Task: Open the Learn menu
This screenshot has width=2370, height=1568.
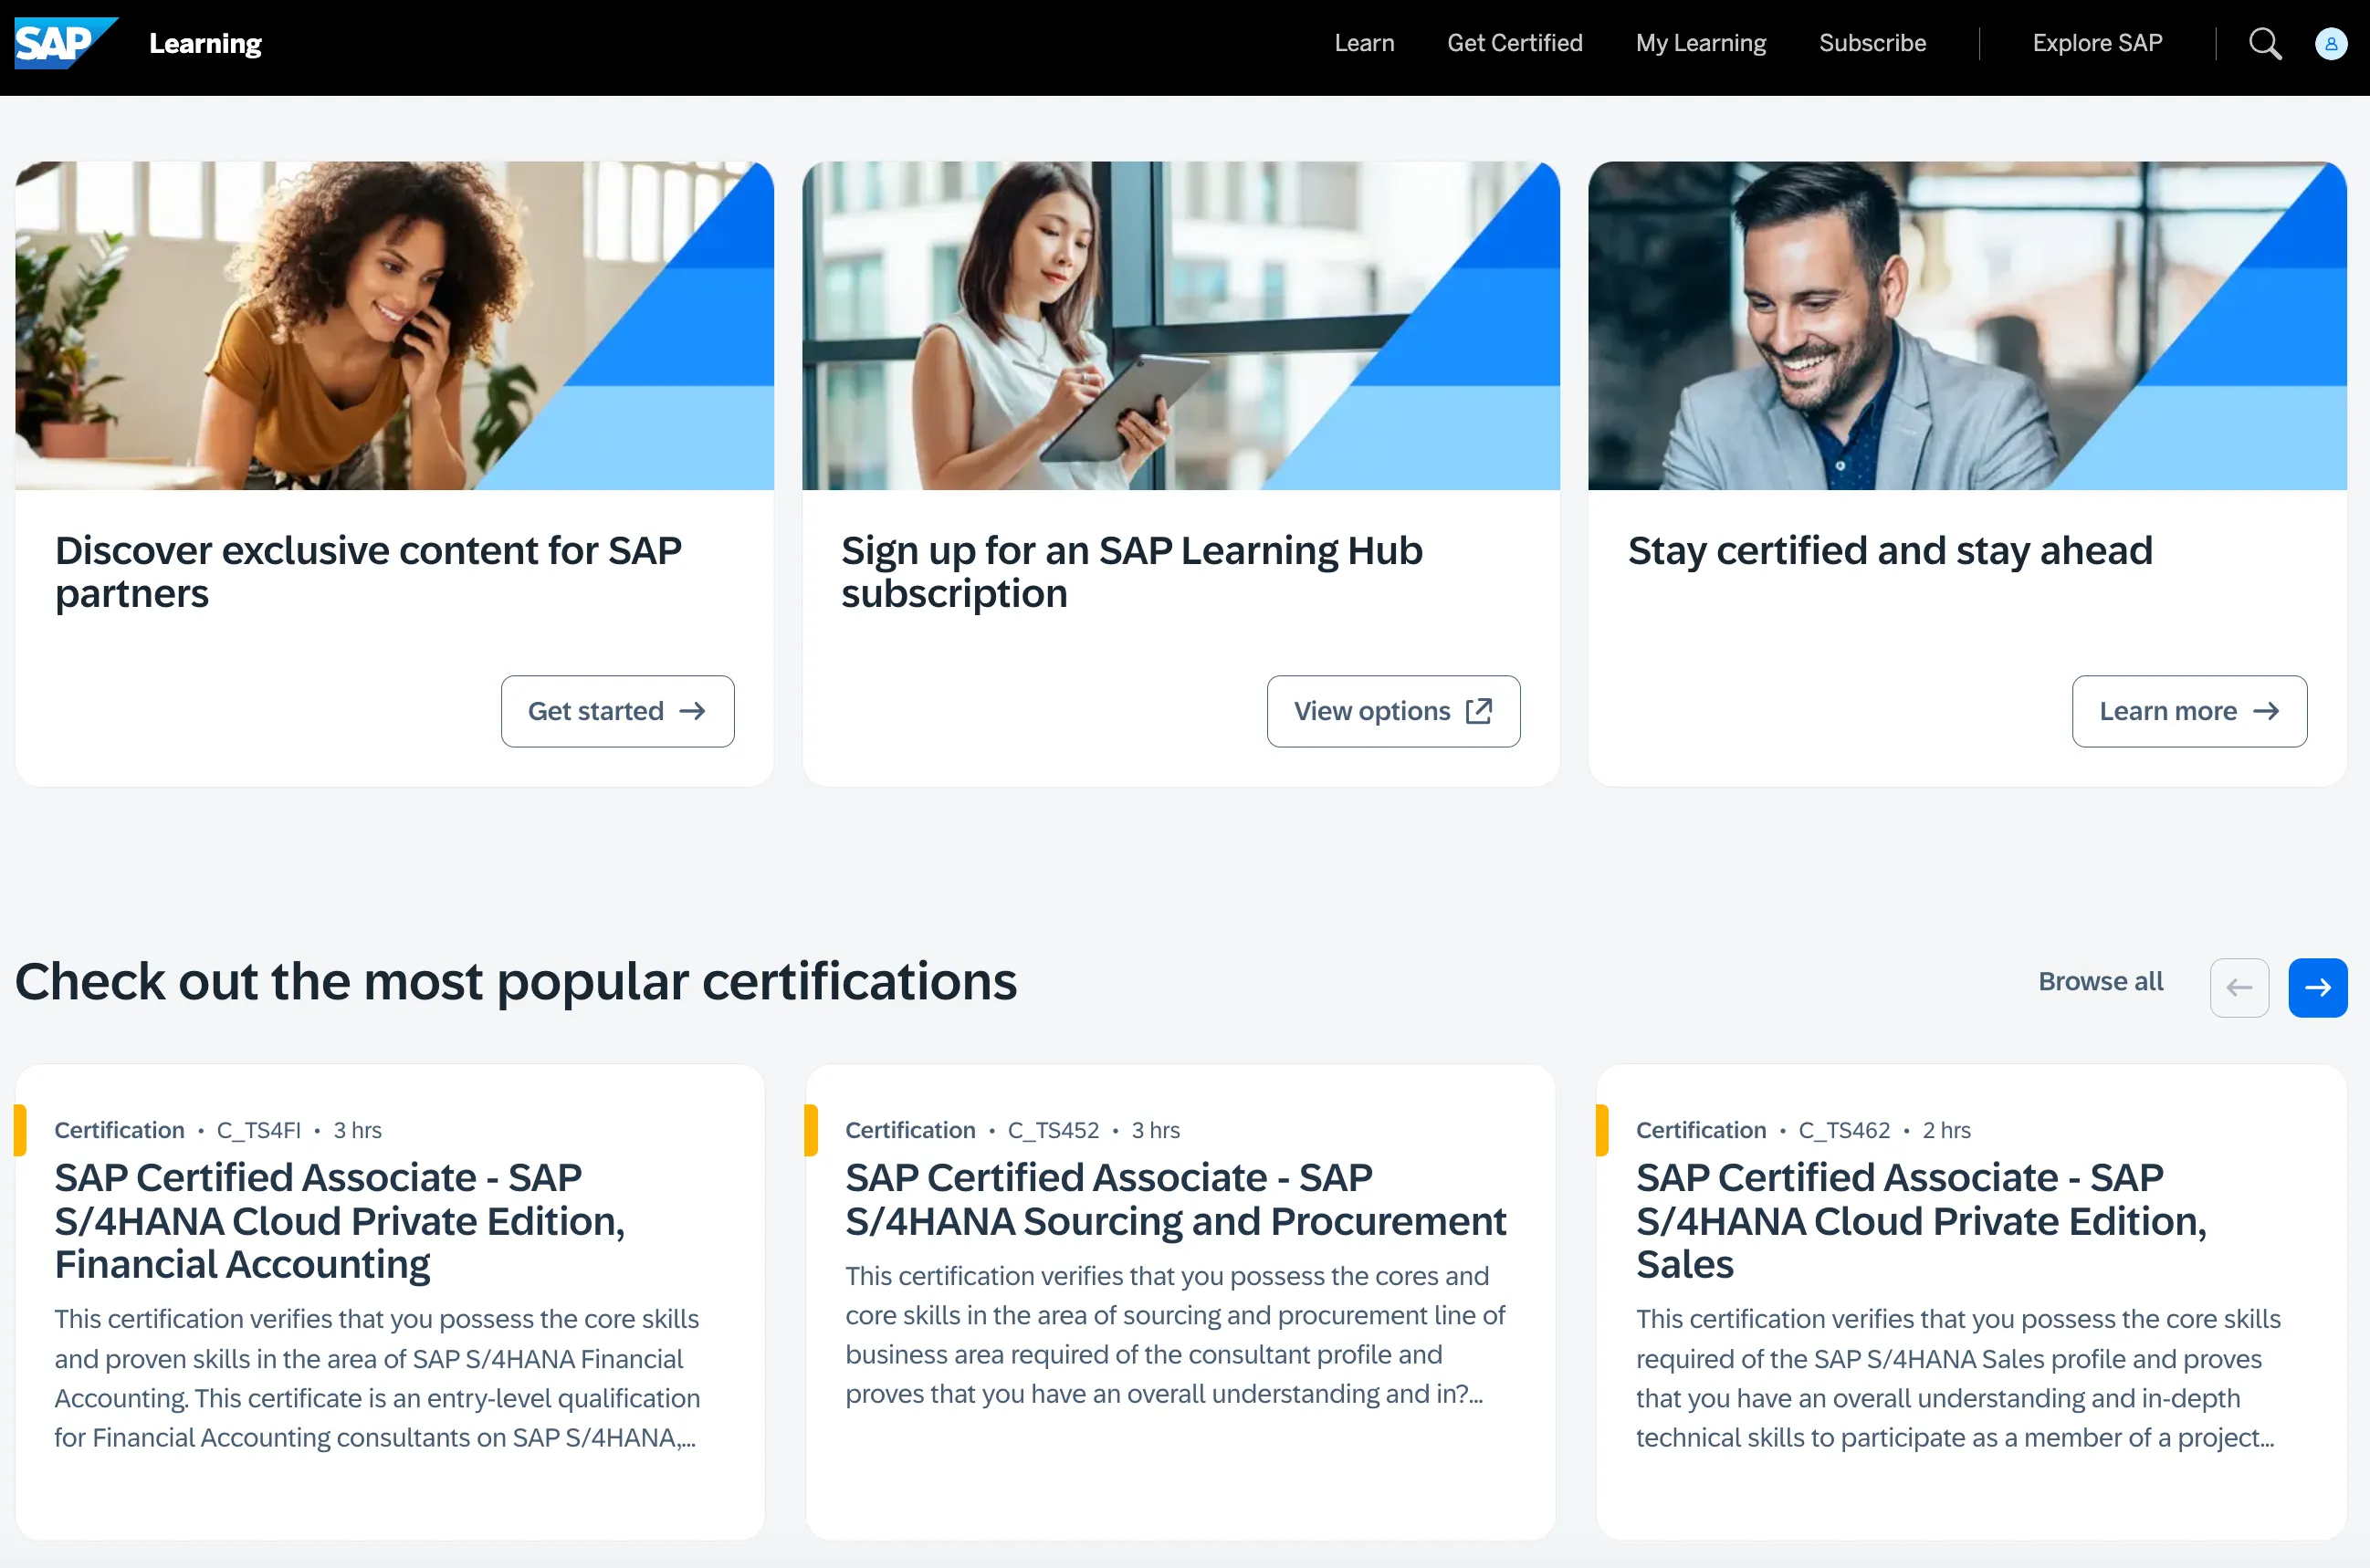Action: coord(1363,43)
